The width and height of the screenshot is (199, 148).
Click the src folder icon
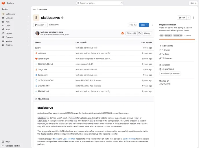pyautogui.click(x=36, y=48)
